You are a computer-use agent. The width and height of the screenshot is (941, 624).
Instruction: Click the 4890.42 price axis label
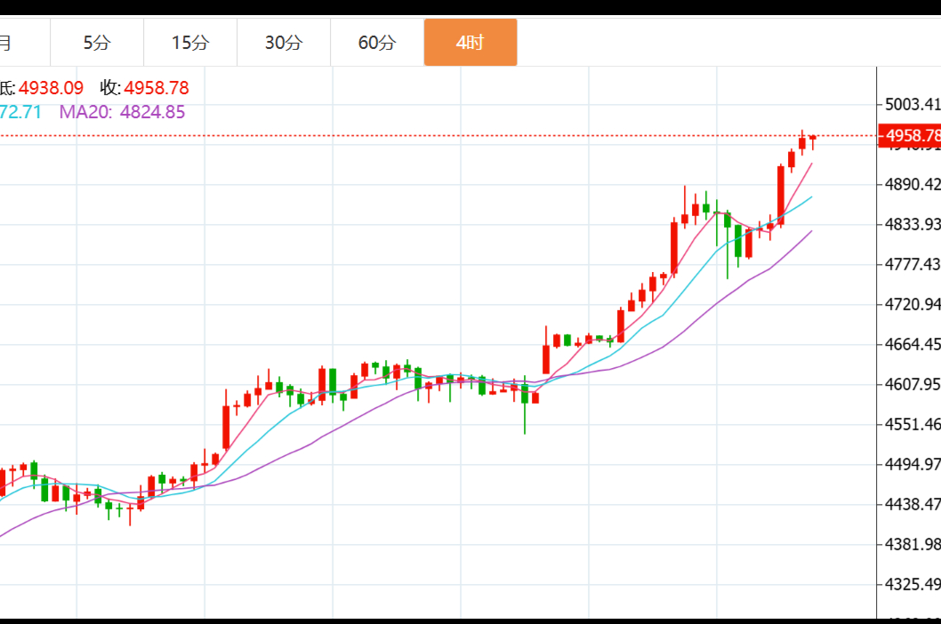[913, 185]
